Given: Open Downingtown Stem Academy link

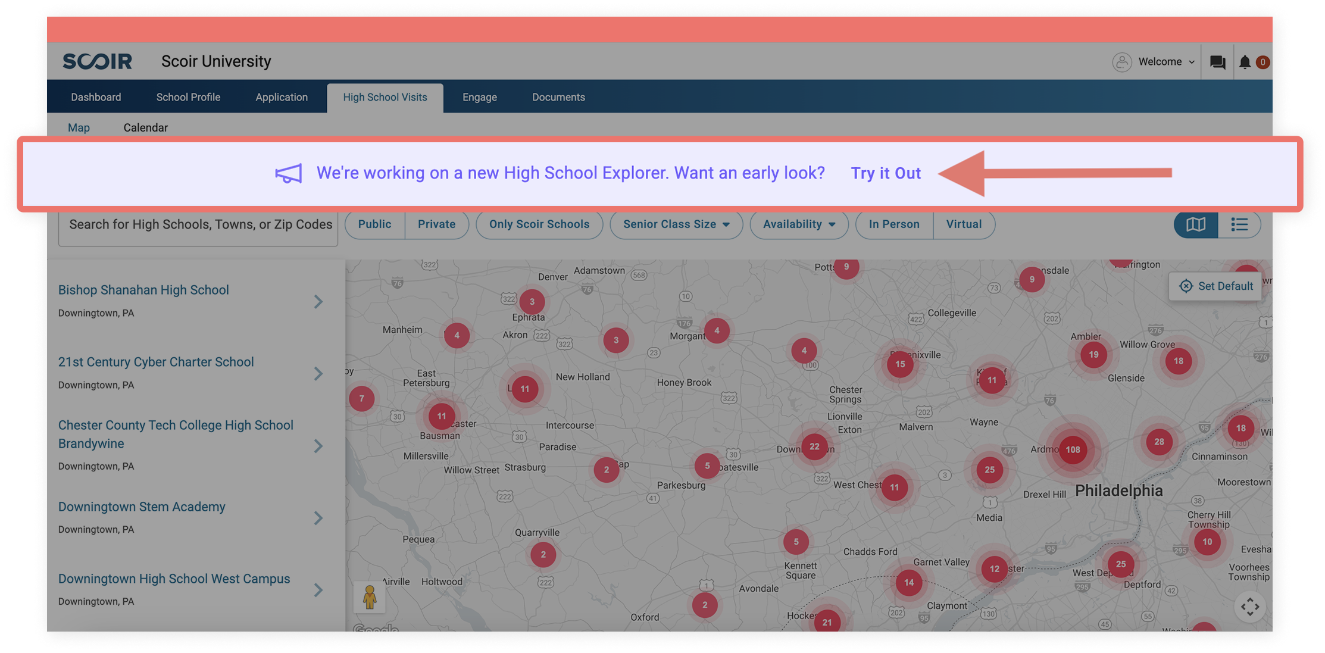Looking at the screenshot, I should click(x=142, y=507).
